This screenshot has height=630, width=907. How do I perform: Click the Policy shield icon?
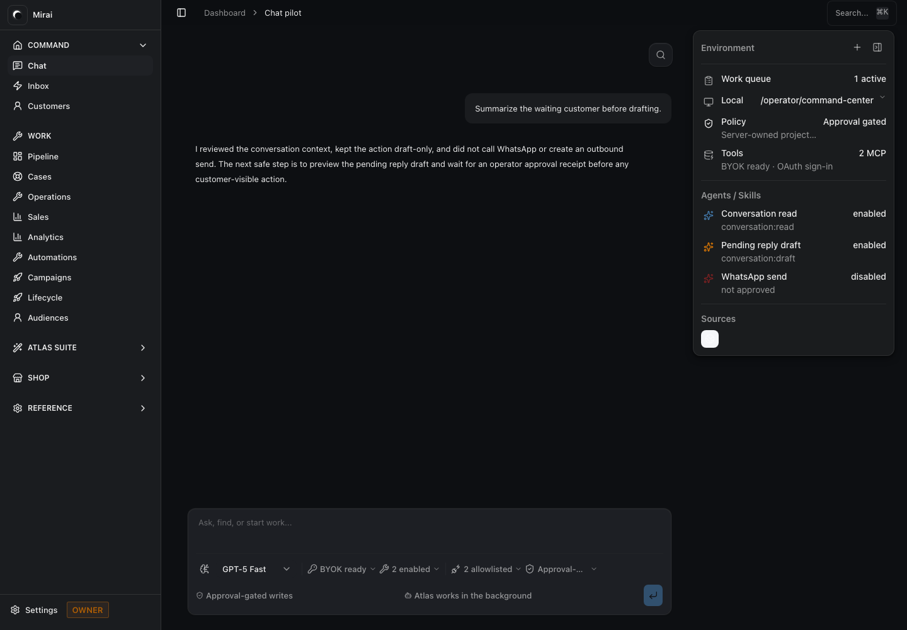pos(709,123)
